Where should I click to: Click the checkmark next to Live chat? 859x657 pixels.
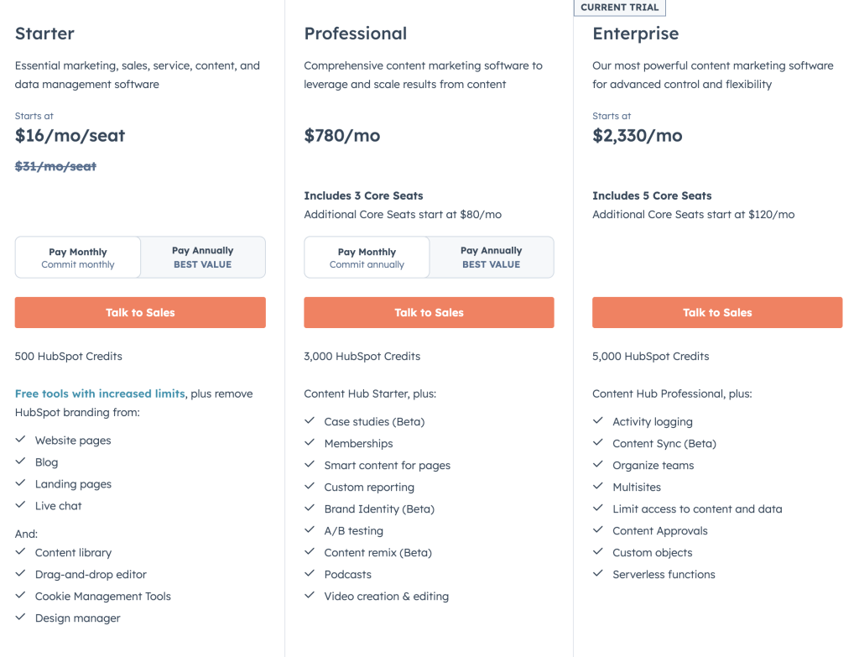[x=21, y=505]
